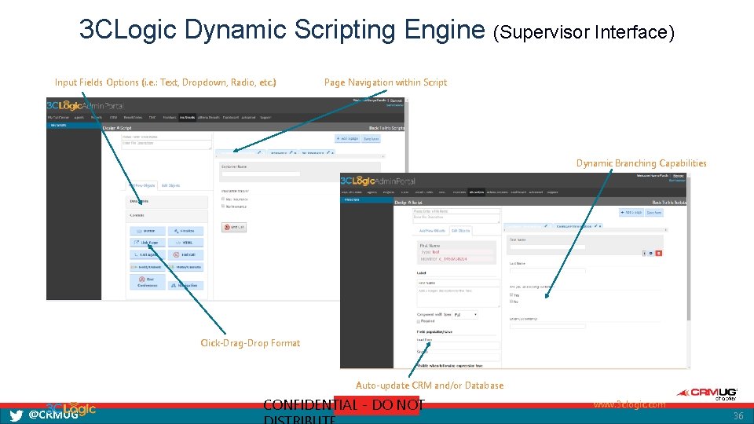754x424 pixels.
Task: Open Dashboard menu in right portal
Action: pyautogui.click(x=518, y=192)
